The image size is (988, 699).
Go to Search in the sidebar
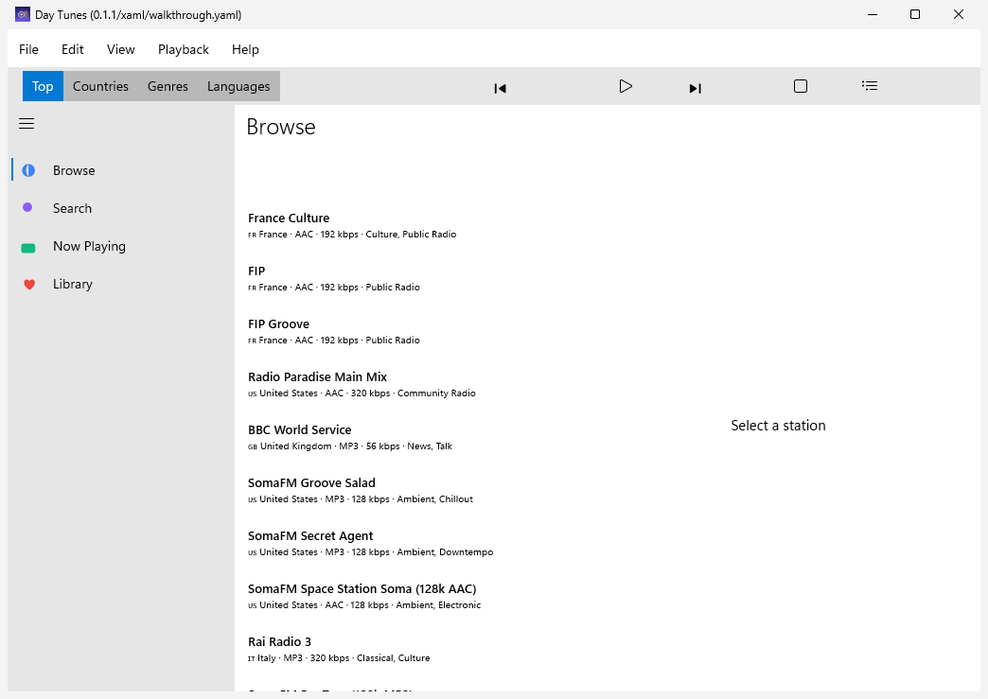72,208
